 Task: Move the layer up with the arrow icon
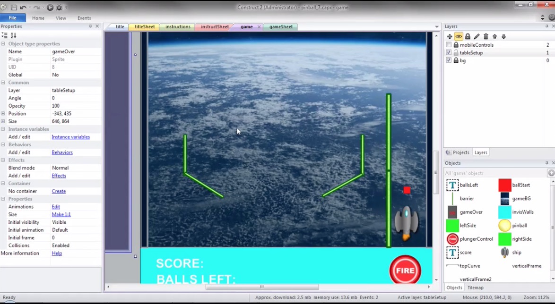click(494, 37)
